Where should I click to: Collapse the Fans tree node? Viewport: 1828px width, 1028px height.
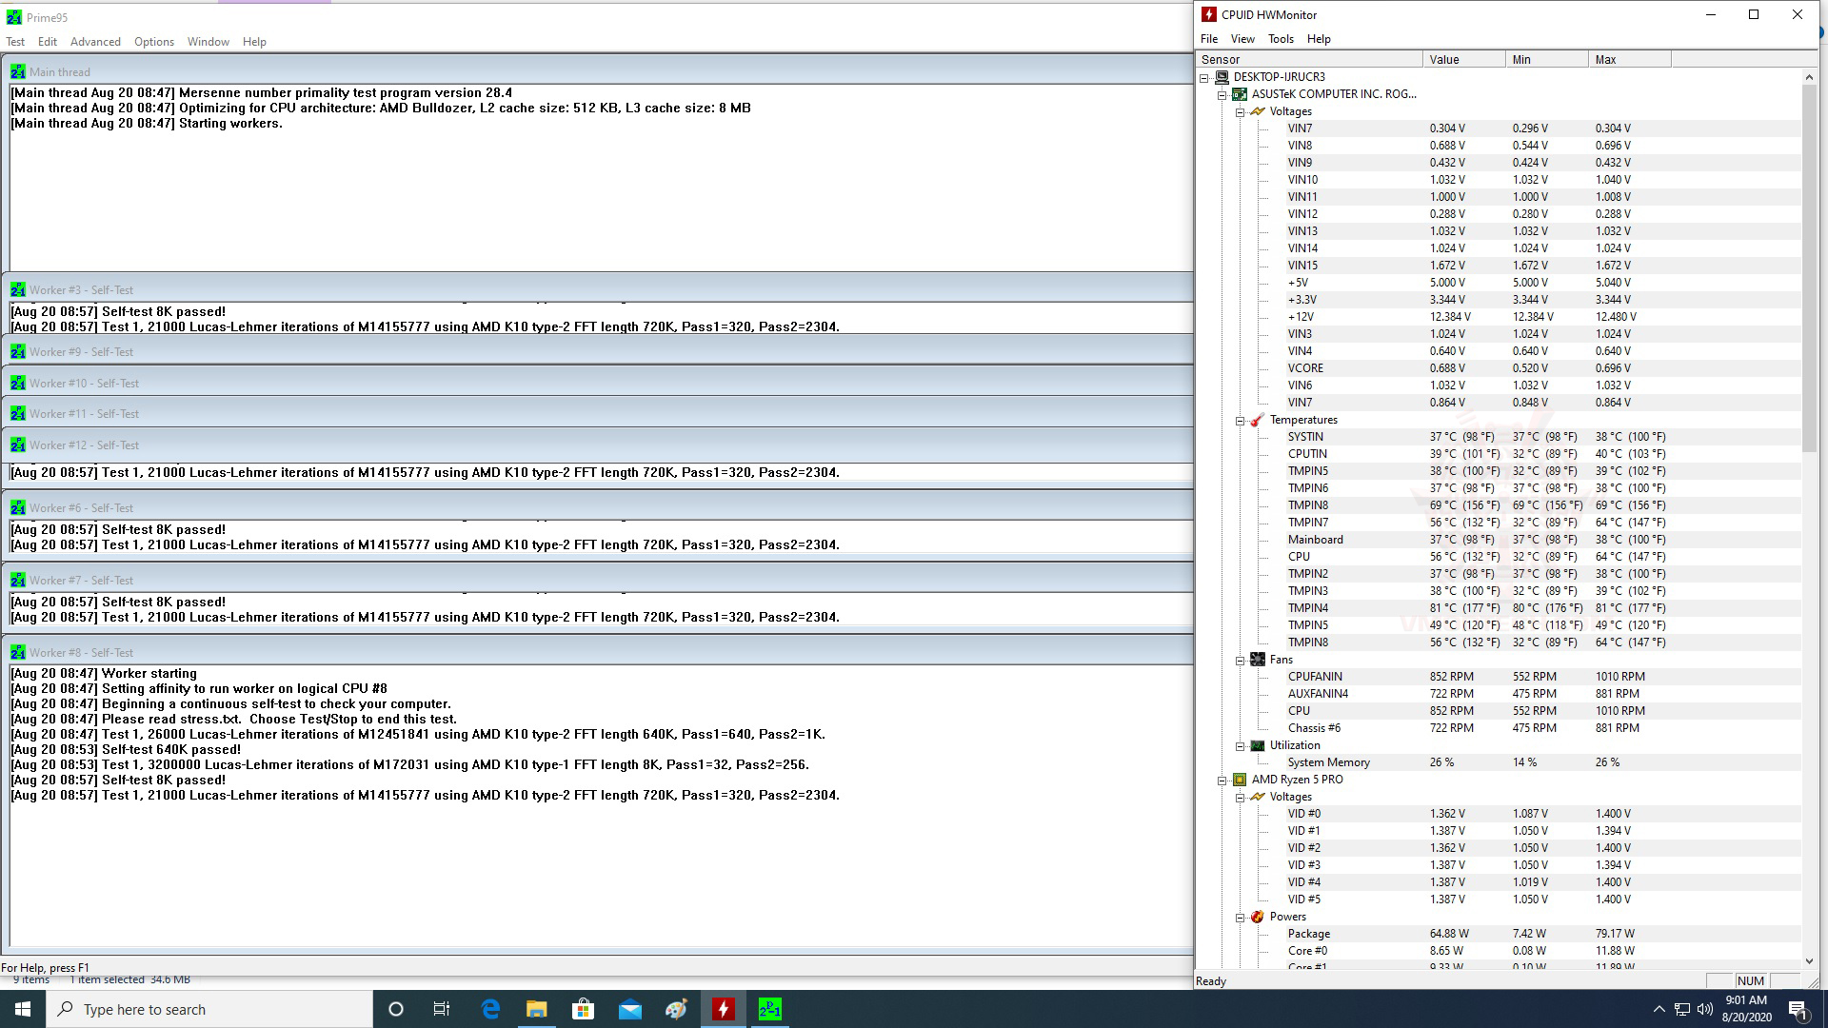(1240, 660)
